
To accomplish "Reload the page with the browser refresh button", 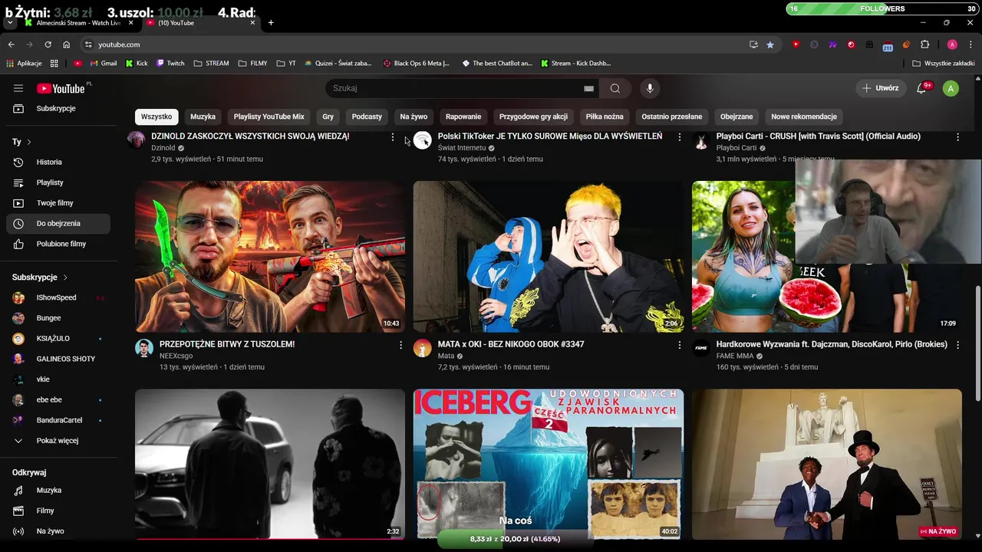I will tap(48, 44).
